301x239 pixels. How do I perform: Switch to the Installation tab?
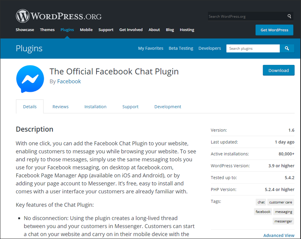tap(96, 107)
